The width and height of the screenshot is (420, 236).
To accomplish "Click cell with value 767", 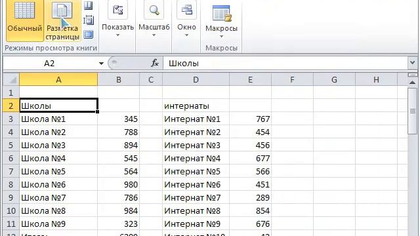I will [x=251, y=119].
